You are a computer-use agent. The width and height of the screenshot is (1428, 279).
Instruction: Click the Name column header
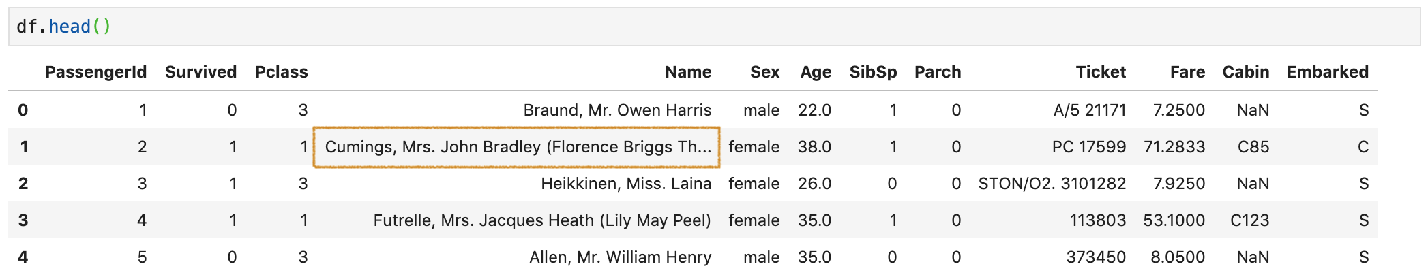pyautogui.click(x=688, y=72)
